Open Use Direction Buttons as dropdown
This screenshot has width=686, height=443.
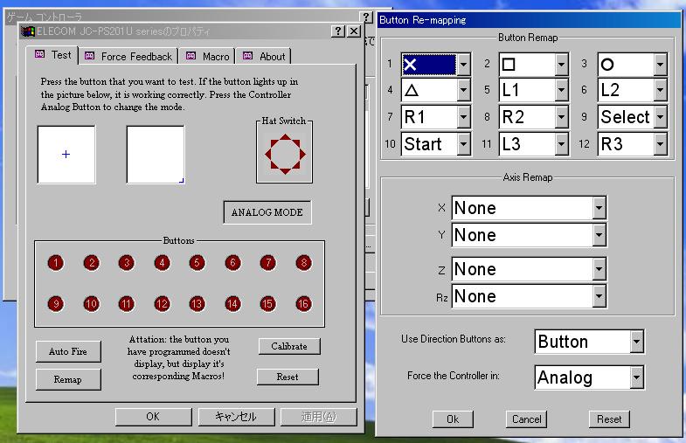coord(589,342)
